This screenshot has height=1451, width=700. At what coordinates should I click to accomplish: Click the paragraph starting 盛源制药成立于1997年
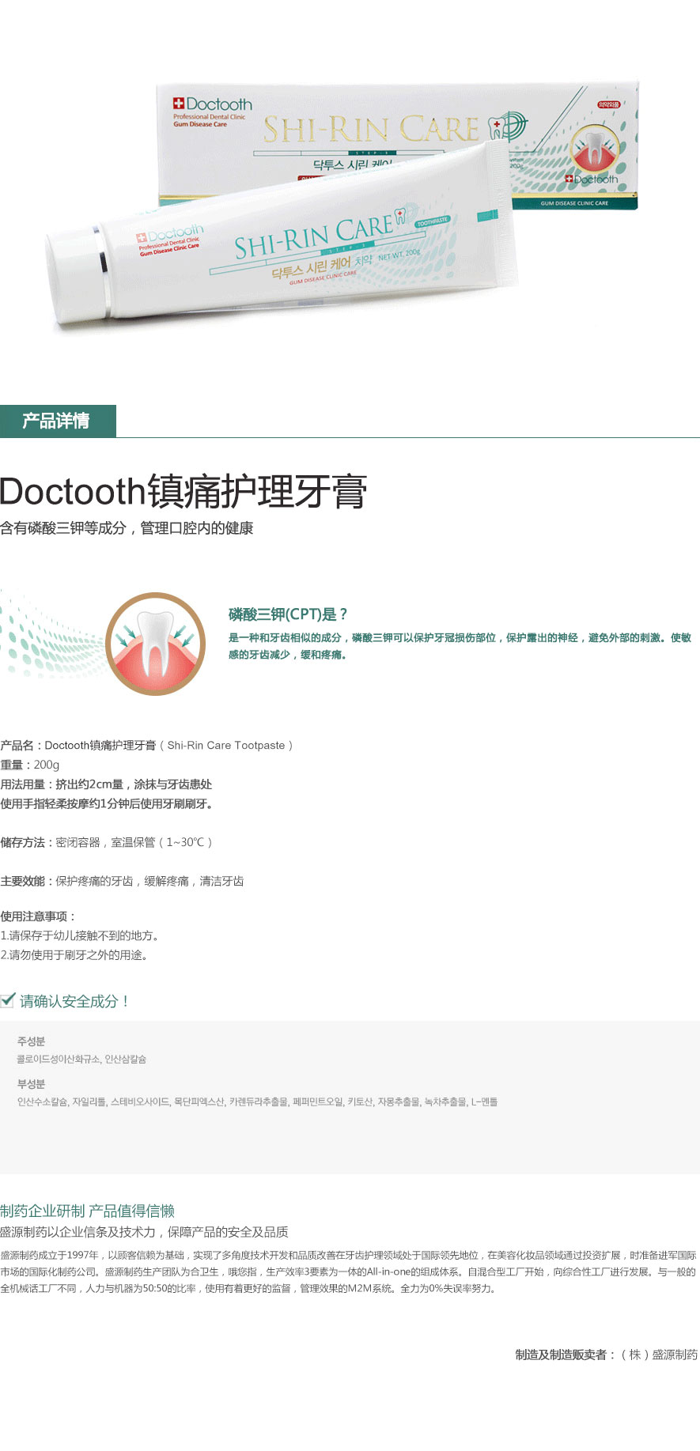(x=348, y=1272)
